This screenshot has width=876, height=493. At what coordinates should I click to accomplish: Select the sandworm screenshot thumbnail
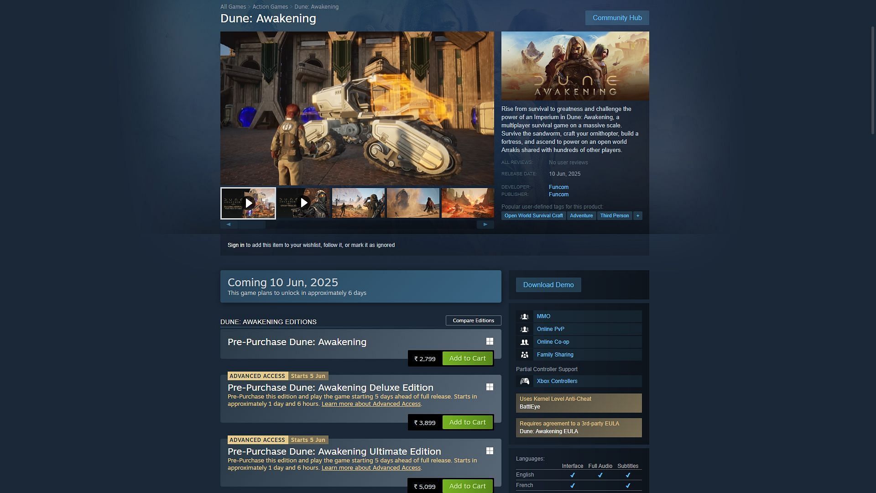pos(413,203)
